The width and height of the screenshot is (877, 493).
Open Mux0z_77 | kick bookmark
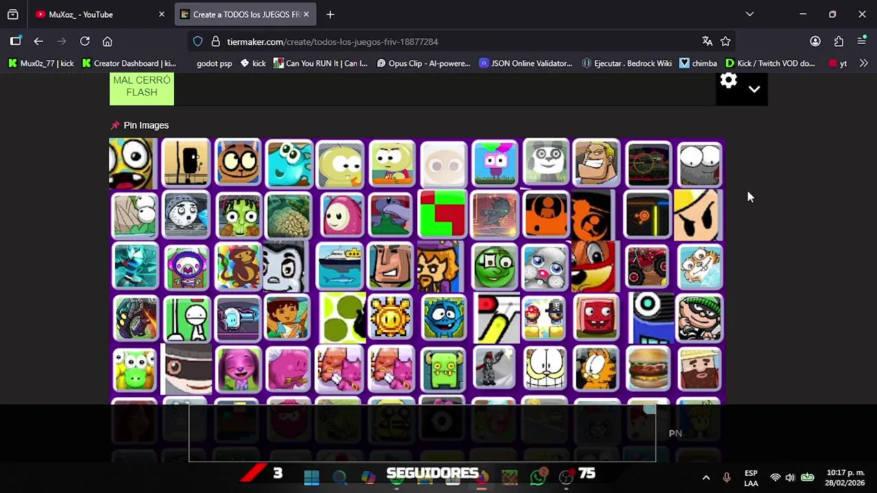[40, 63]
